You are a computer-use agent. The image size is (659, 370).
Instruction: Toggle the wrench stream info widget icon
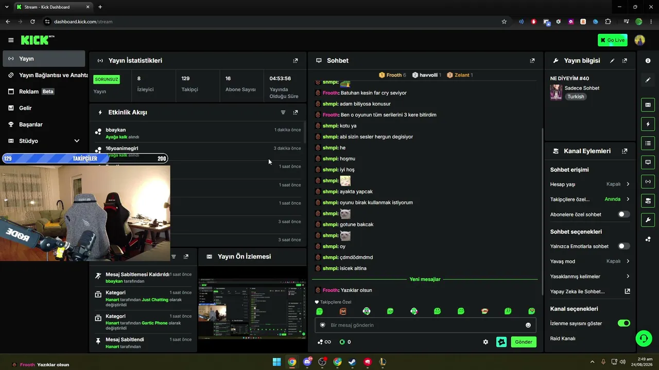[x=648, y=220]
